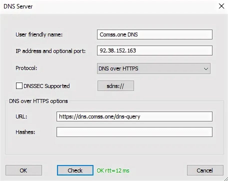Edit the IP address and port field
The height and width of the screenshot is (181, 228).
coord(155,50)
